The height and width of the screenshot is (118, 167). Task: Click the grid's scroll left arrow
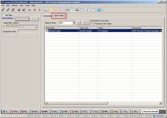click(x=46, y=103)
